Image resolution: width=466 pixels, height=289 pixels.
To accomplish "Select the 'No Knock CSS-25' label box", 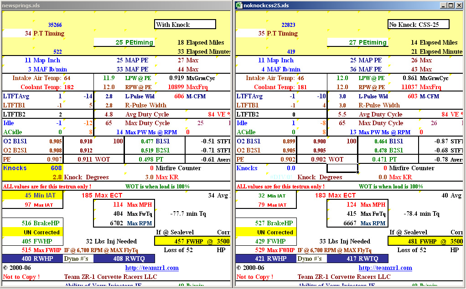I will 419,25.
